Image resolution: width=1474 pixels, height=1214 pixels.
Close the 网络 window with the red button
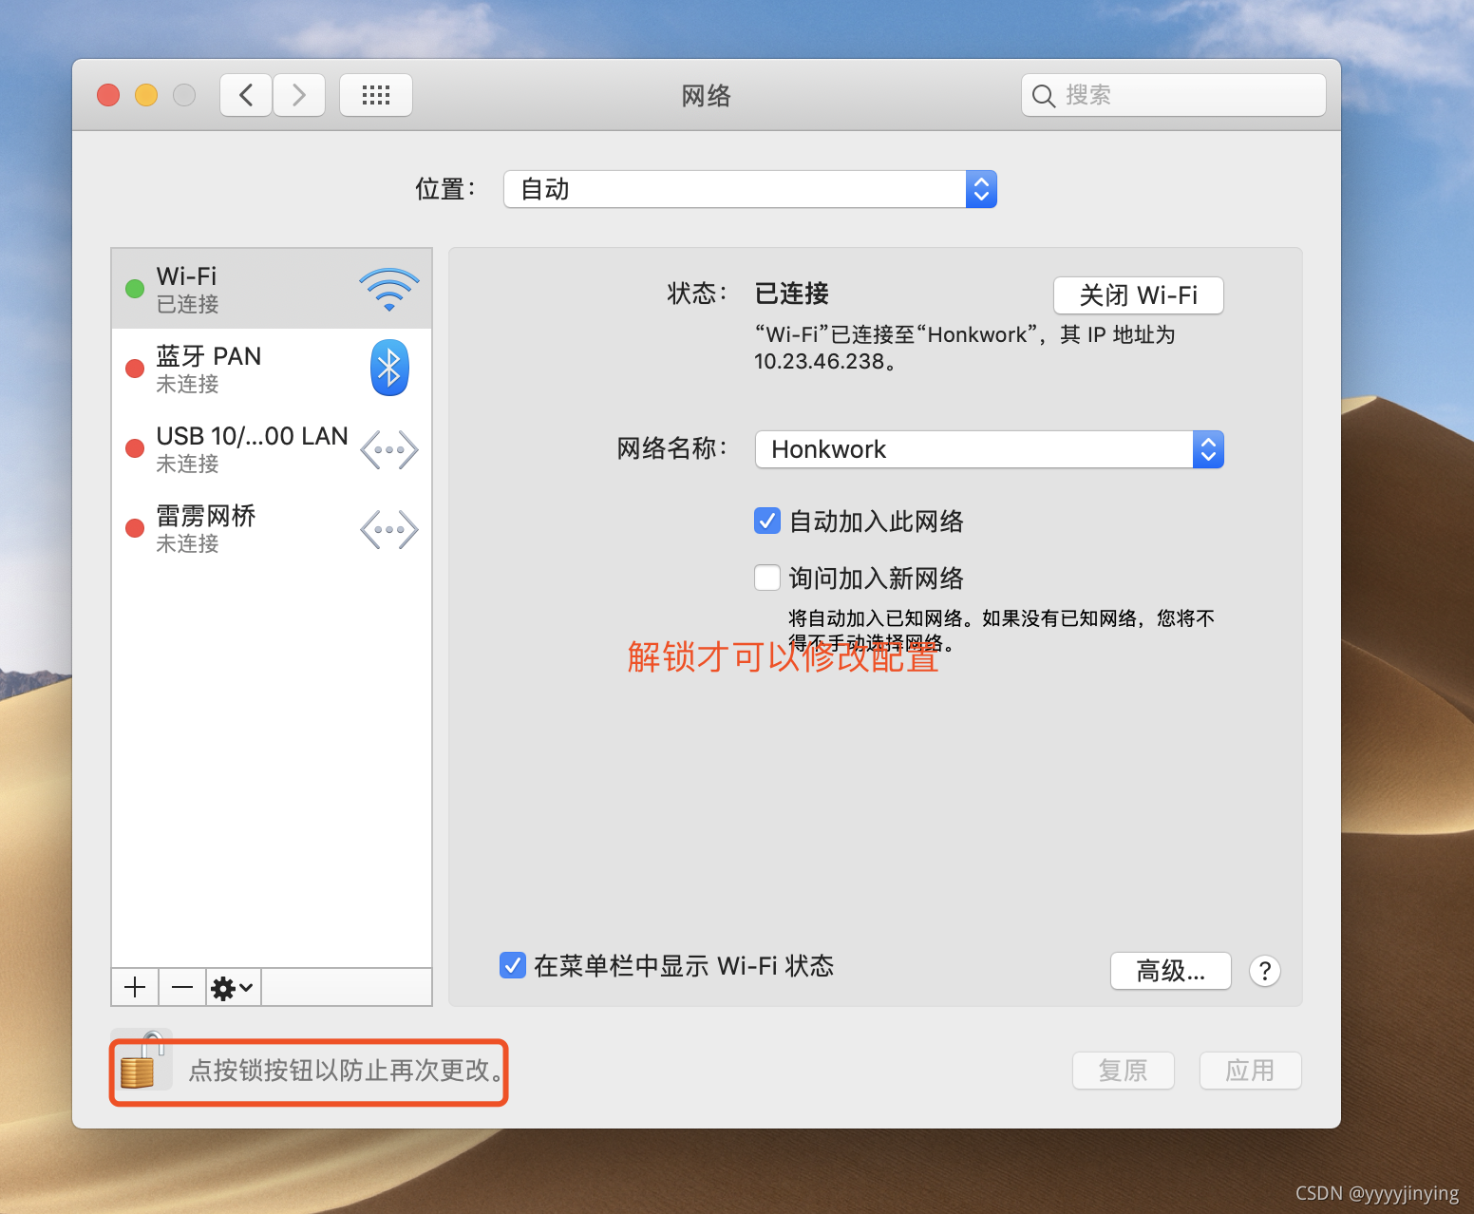(x=108, y=95)
